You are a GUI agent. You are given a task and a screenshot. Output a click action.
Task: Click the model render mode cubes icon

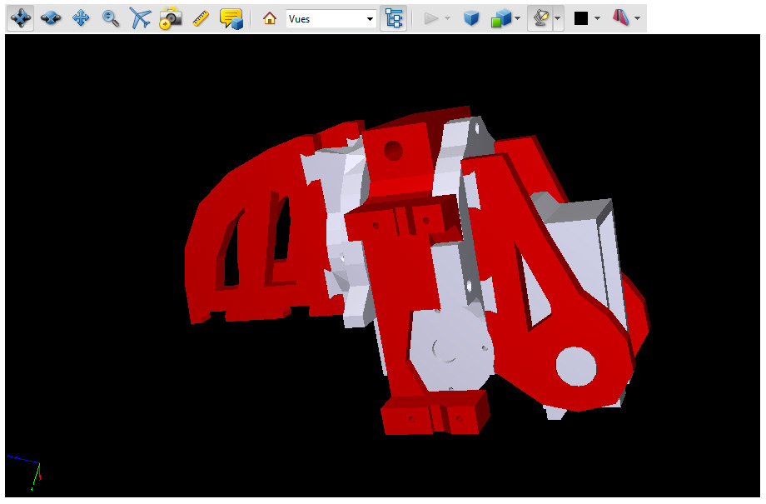click(x=500, y=18)
